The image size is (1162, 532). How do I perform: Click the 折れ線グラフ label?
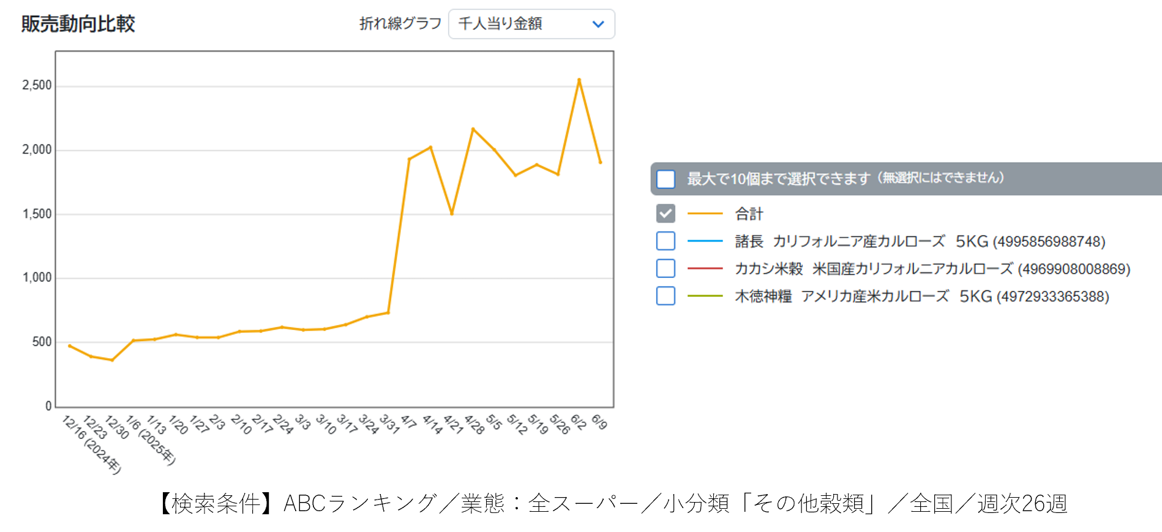(400, 24)
